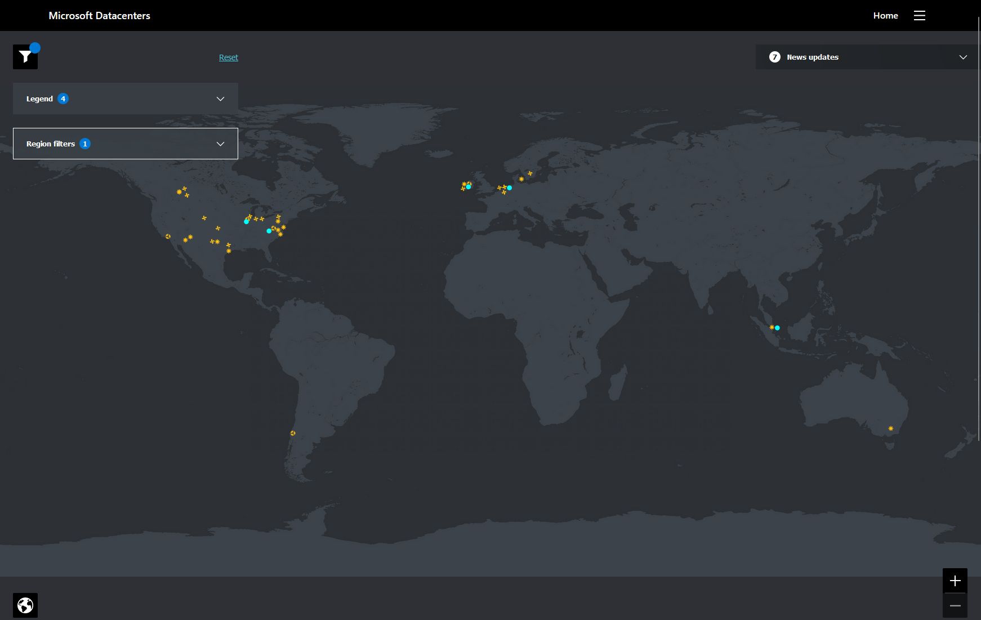The image size is (981, 620).
Task: Click the News updates count badge
Action: (x=774, y=57)
